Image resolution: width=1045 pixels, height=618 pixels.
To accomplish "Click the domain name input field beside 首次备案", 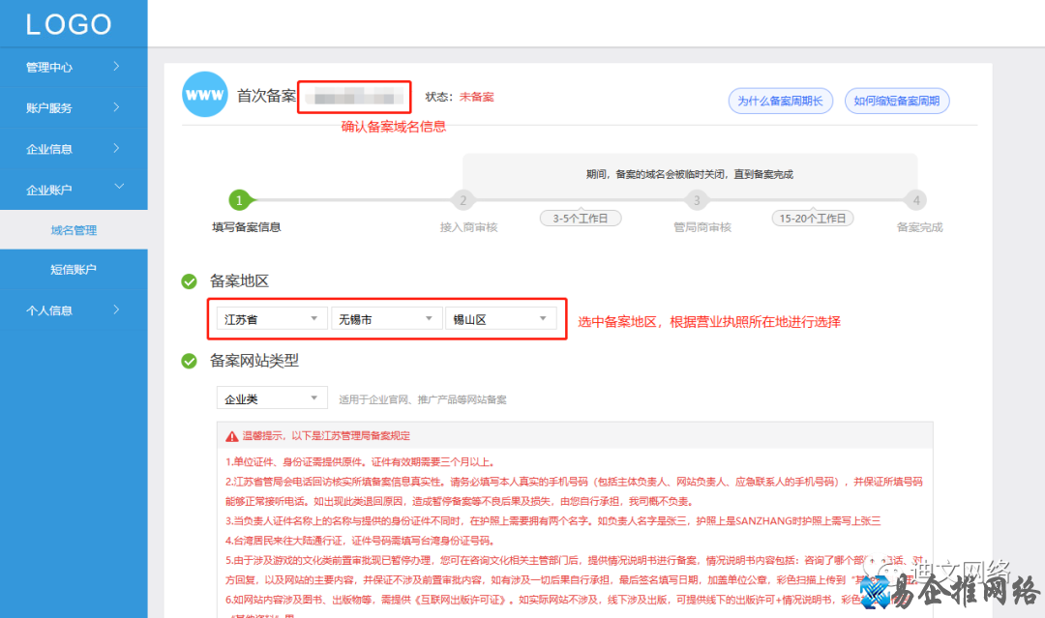I will pos(354,96).
